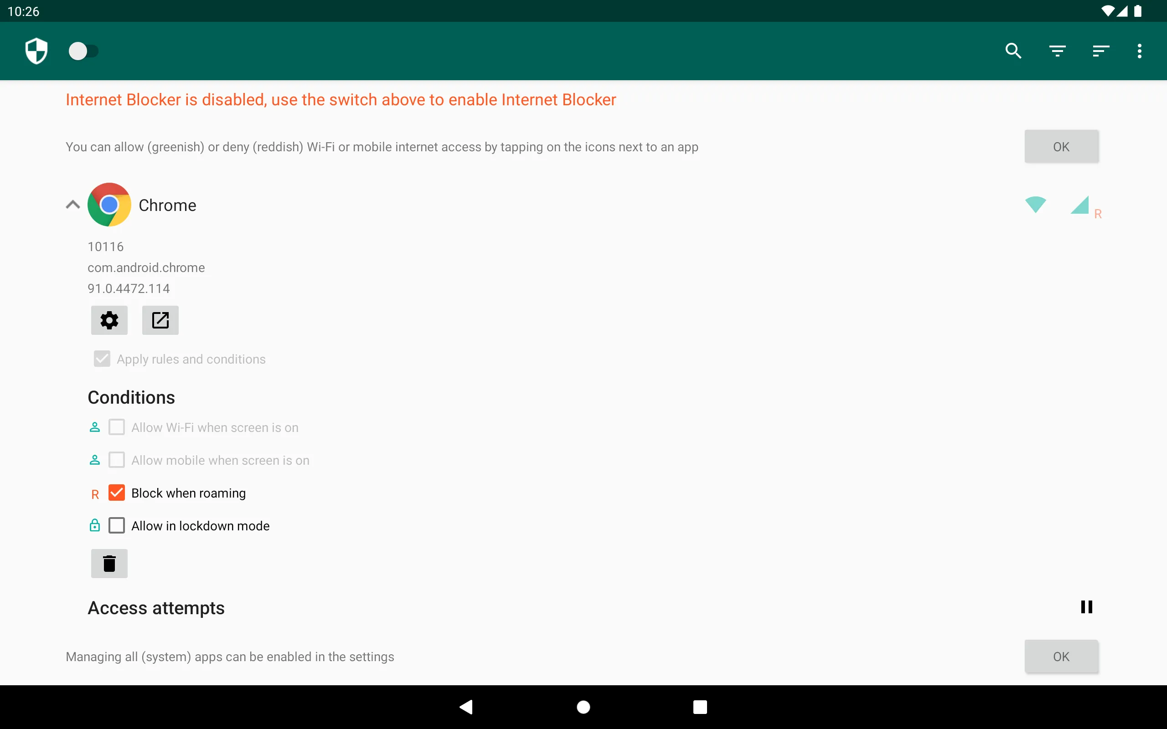Toggle the Internet Blocker enable switch
1167x729 pixels.
tap(84, 51)
